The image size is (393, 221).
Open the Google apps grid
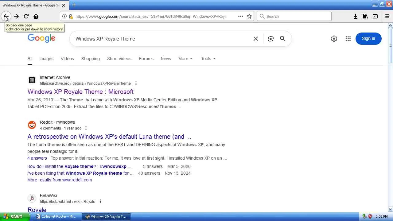[x=348, y=39]
